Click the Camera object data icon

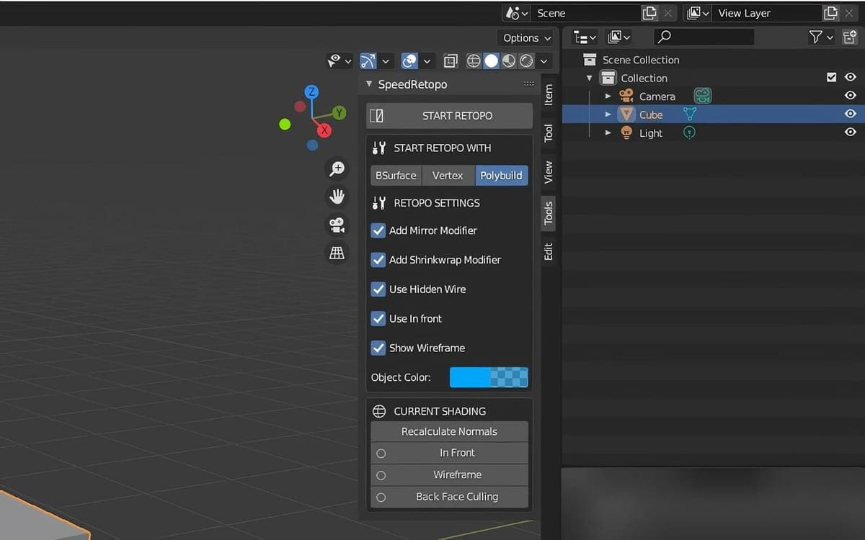pyautogui.click(x=703, y=96)
